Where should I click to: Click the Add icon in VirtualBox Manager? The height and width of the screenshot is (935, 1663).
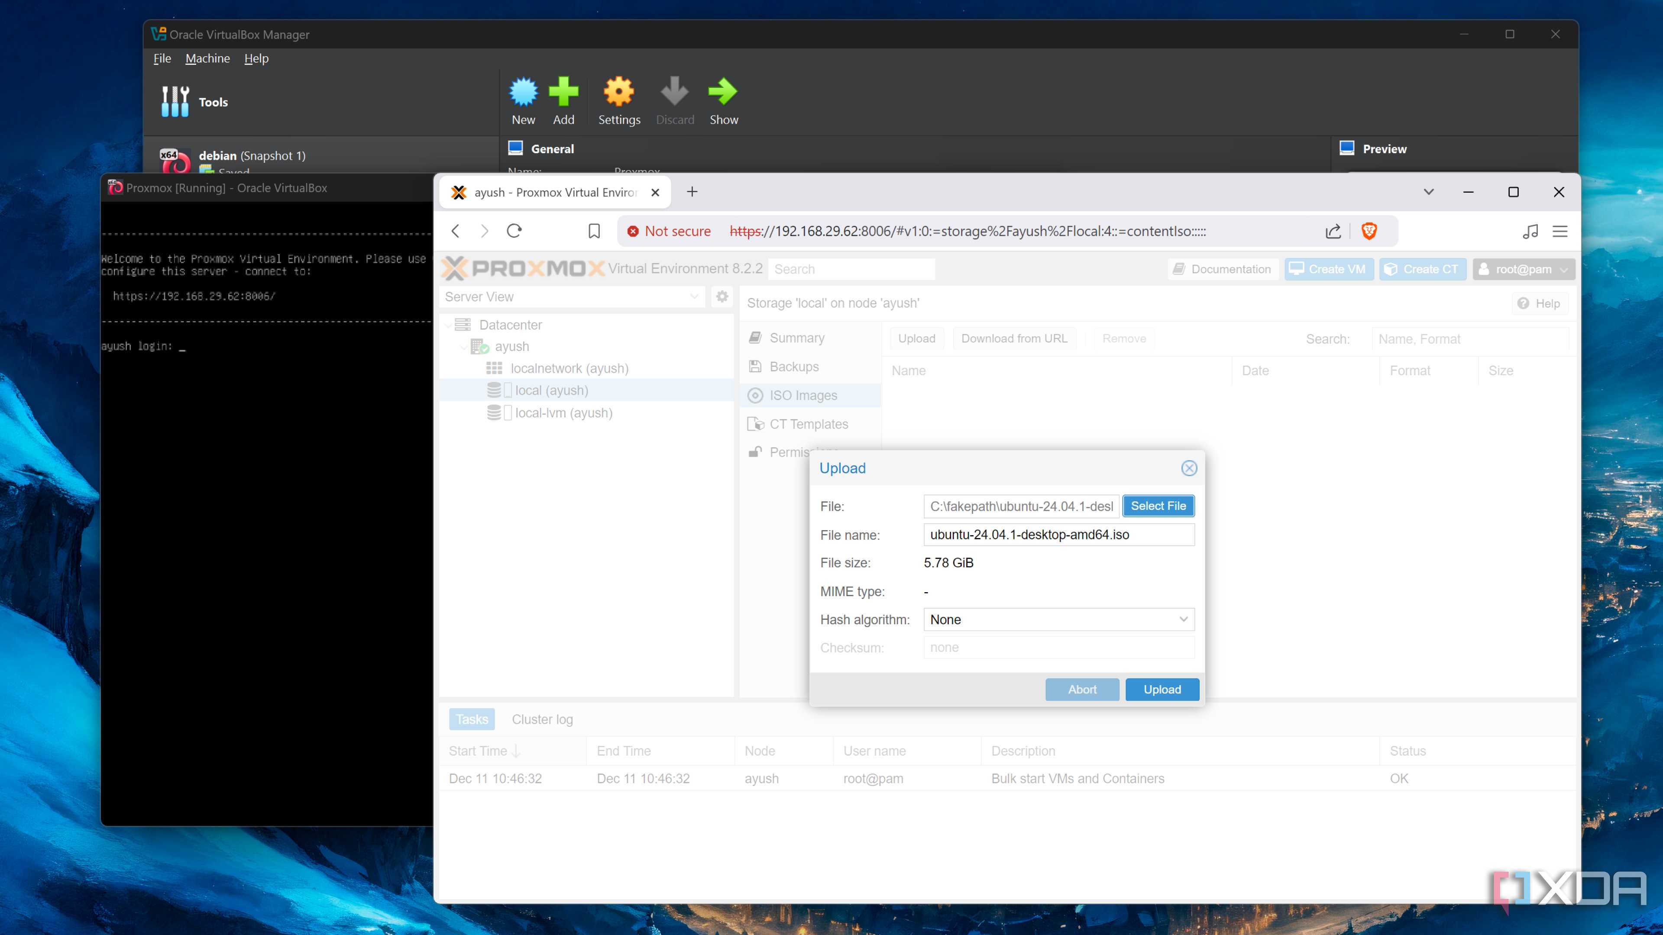pyautogui.click(x=563, y=101)
